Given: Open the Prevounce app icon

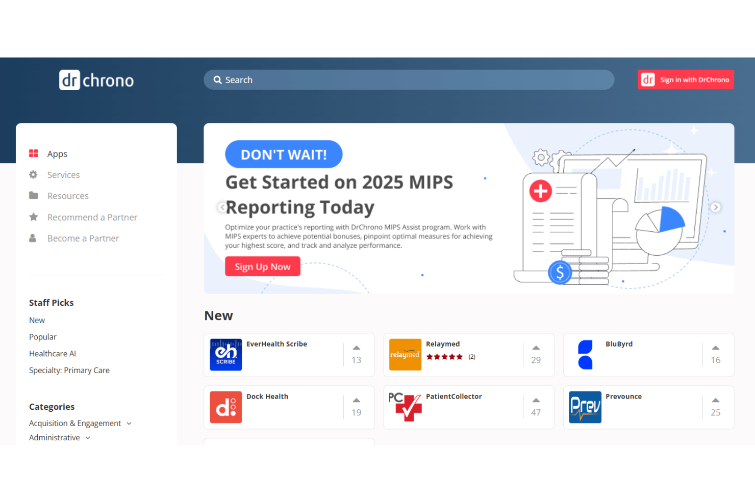Looking at the screenshot, I should (x=585, y=407).
